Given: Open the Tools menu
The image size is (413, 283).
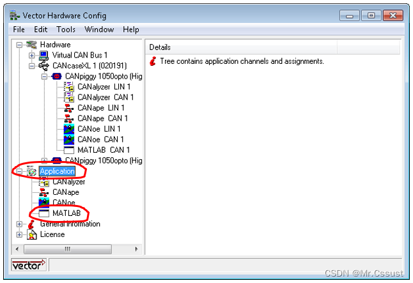Looking at the screenshot, I should coord(65,29).
